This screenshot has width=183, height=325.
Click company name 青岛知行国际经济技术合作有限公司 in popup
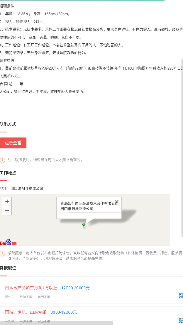pyautogui.click(x=89, y=203)
